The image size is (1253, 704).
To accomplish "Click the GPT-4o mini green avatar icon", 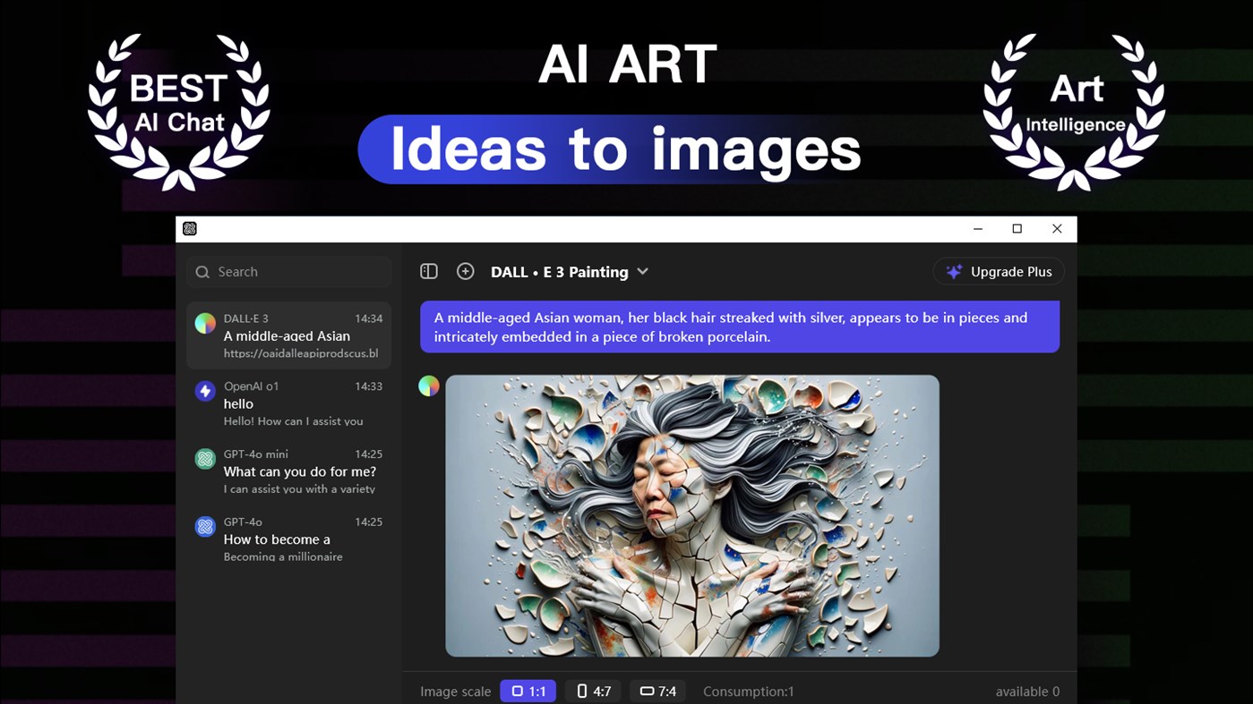I will tap(205, 459).
